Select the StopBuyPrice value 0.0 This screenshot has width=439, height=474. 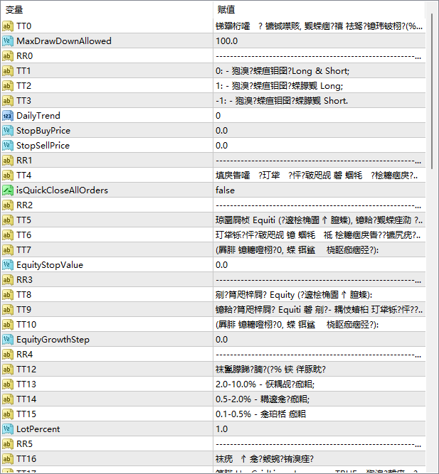click(221, 131)
